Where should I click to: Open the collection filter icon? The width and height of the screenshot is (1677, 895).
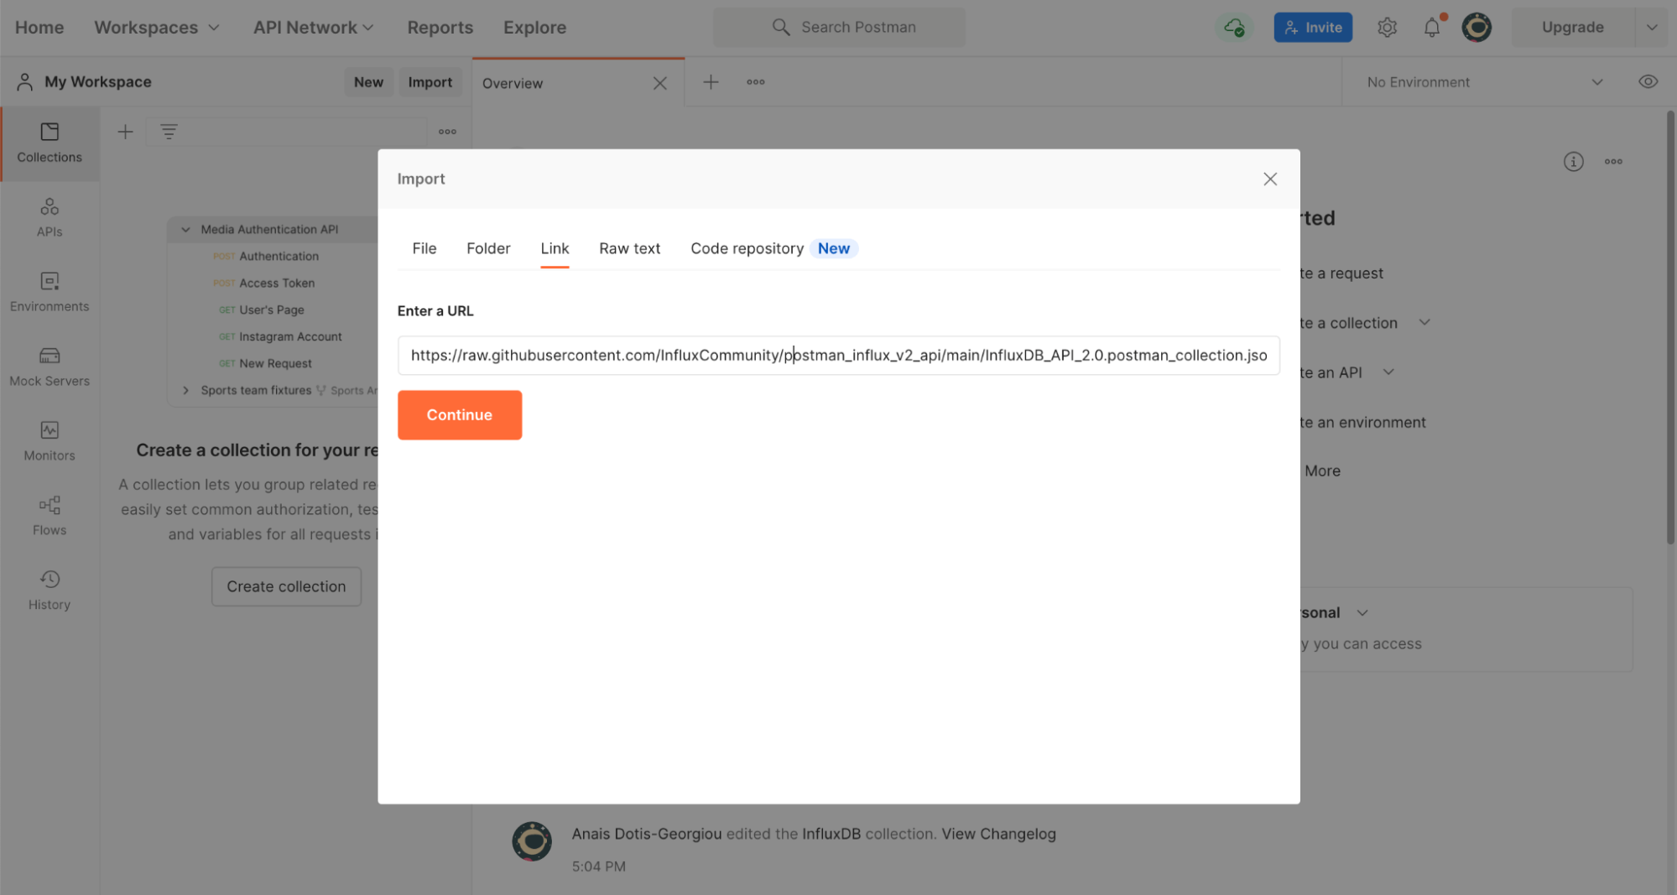click(169, 131)
